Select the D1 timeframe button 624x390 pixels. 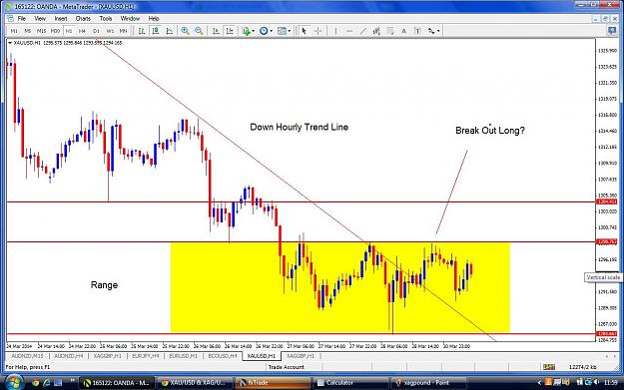96,31
